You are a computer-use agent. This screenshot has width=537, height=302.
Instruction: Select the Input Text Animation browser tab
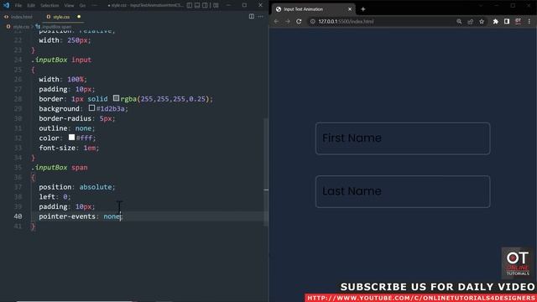(313, 9)
